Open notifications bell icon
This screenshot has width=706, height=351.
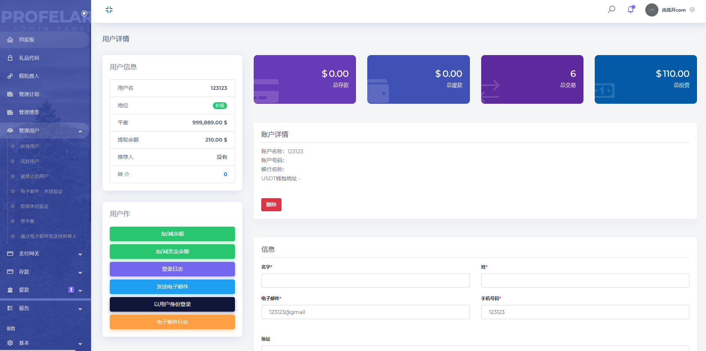631,10
